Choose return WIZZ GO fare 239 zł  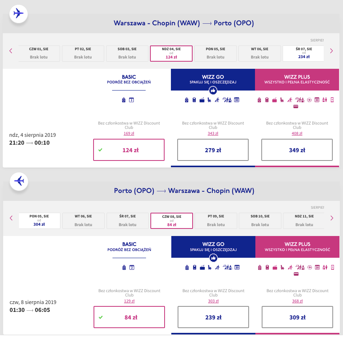tap(213, 317)
